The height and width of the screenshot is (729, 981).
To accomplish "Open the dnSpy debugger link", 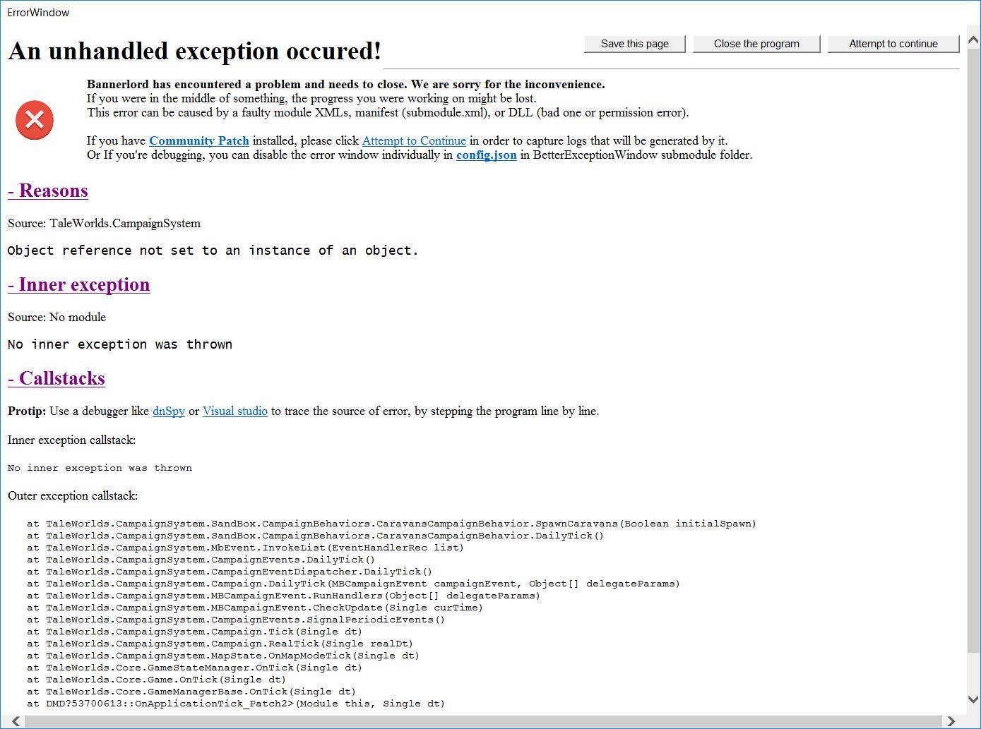I will [169, 411].
